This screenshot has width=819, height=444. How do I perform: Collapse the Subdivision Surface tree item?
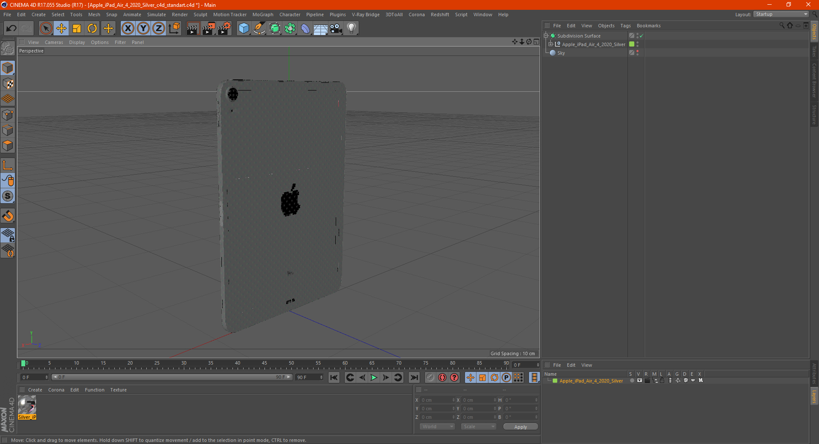[x=546, y=36]
